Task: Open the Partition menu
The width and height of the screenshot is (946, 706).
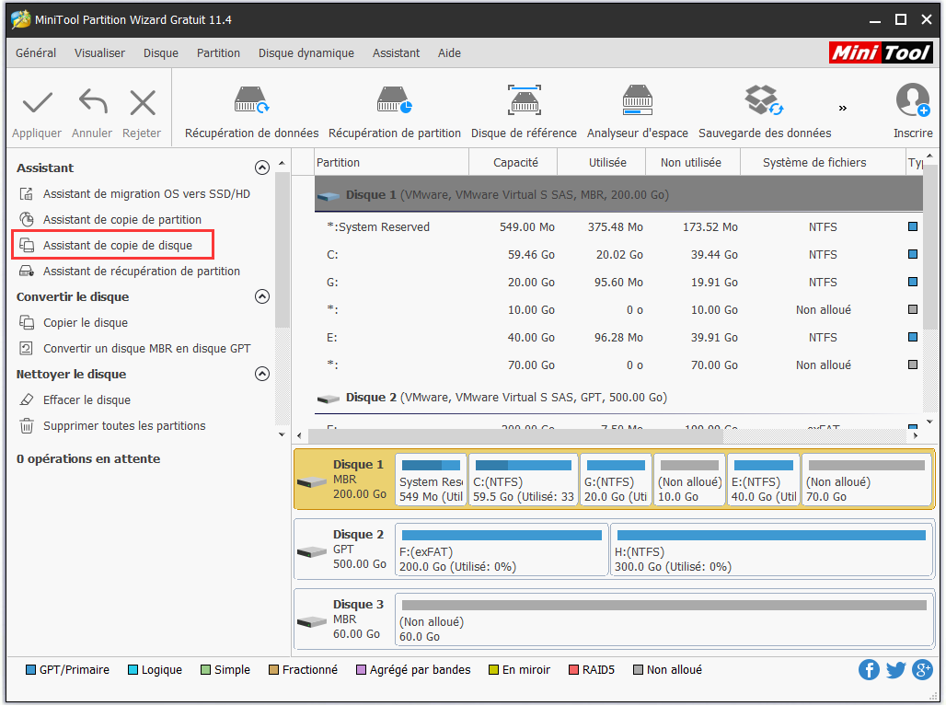Action: click(x=218, y=53)
